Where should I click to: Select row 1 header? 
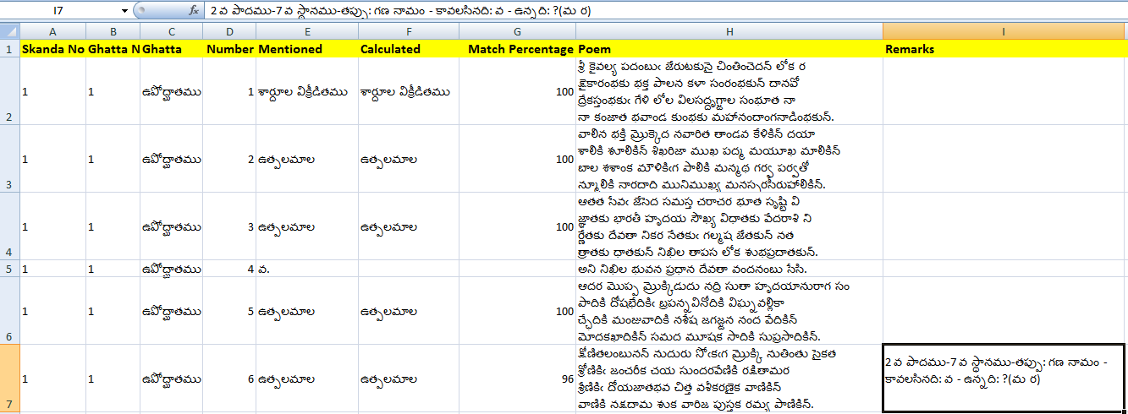[9, 49]
